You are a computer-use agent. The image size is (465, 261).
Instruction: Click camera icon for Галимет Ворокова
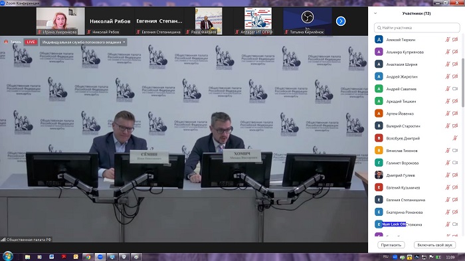(x=455, y=163)
